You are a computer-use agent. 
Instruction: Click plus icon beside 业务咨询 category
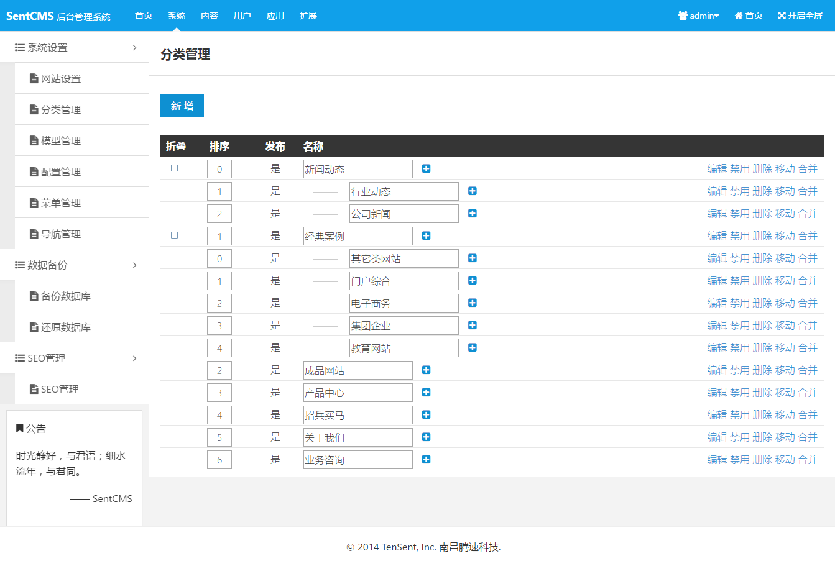pos(426,459)
